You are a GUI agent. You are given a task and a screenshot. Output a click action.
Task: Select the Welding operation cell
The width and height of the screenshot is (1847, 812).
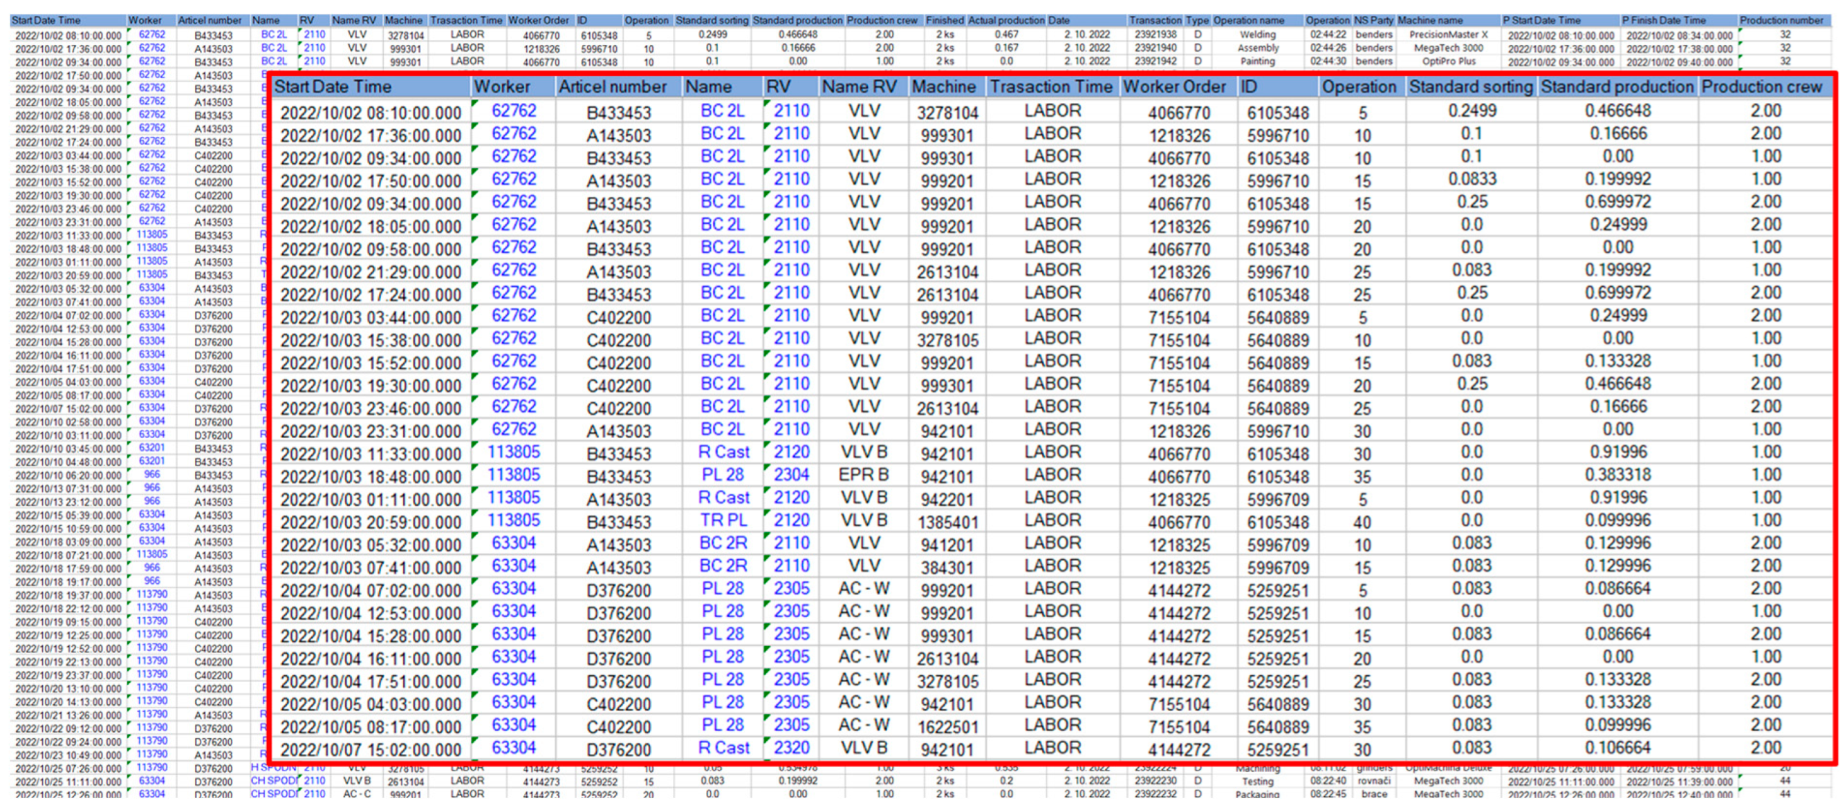[x=1257, y=35]
